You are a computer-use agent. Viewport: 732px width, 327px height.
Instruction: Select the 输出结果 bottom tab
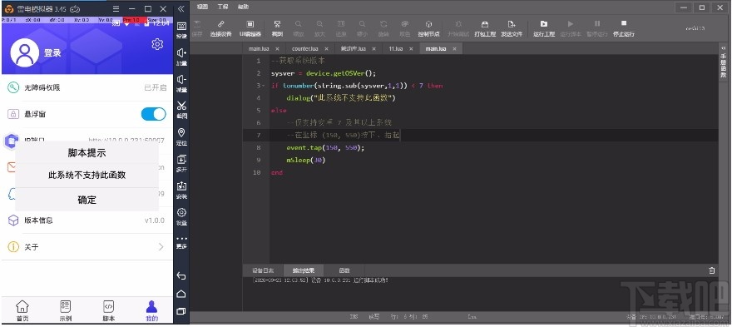coord(304,270)
